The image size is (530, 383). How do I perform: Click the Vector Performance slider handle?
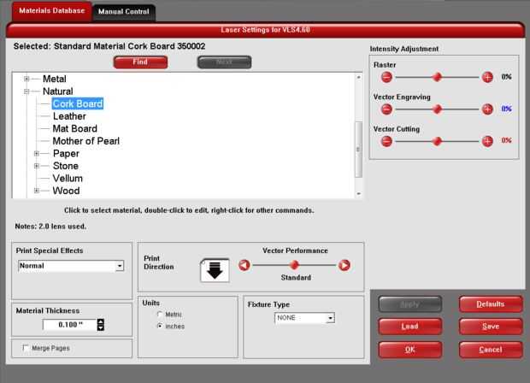click(294, 265)
